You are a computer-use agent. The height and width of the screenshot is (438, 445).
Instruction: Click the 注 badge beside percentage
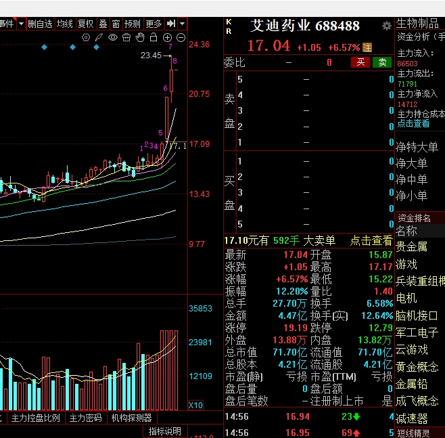[x=367, y=47]
